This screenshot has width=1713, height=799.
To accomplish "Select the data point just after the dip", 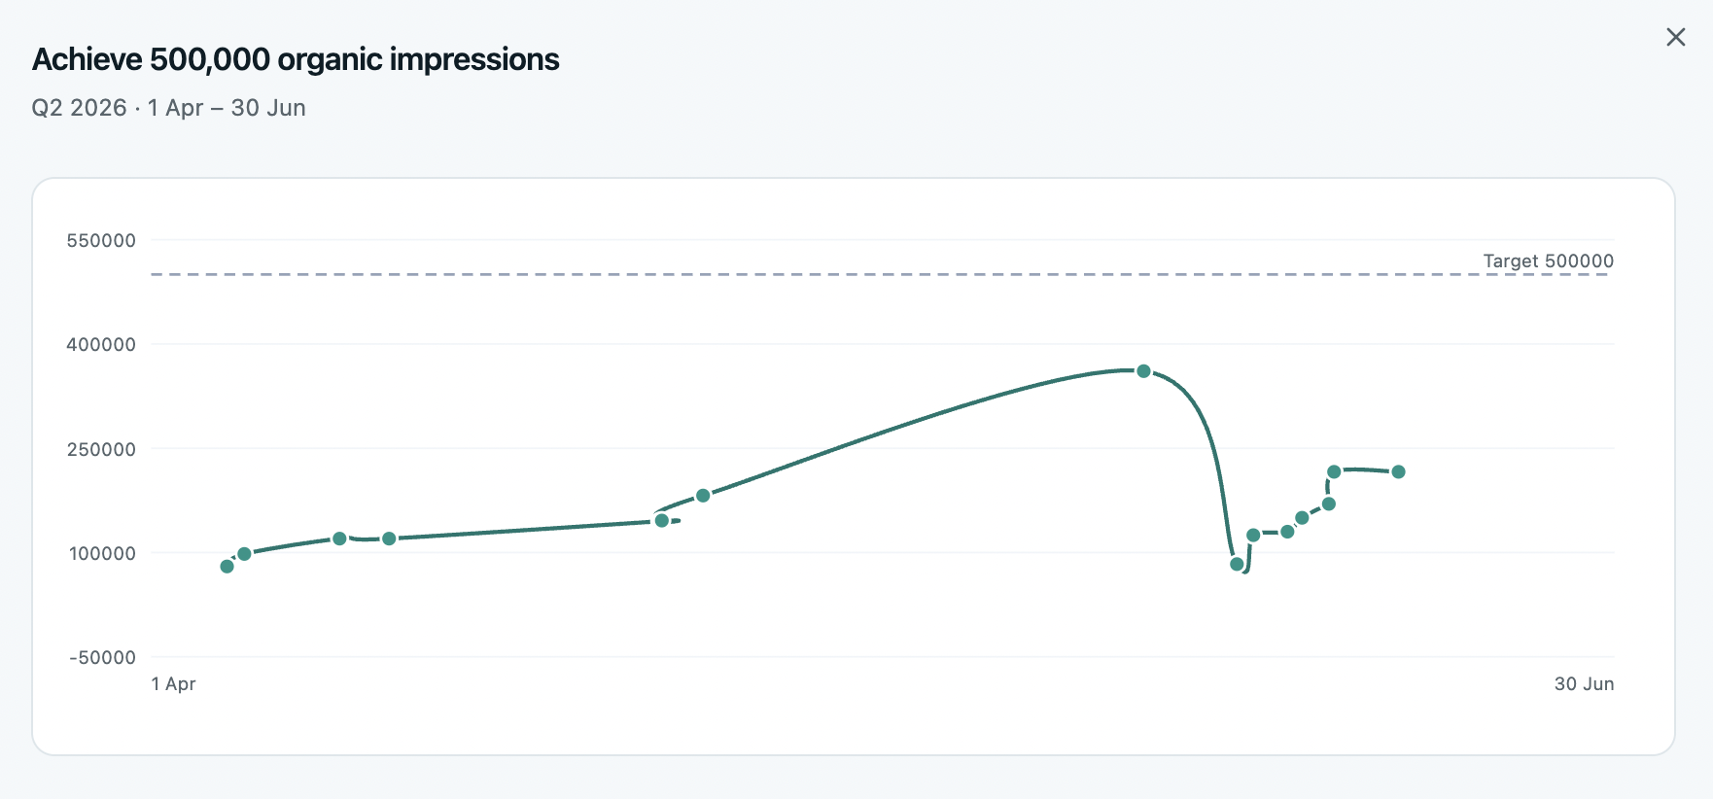I will click(1253, 535).
